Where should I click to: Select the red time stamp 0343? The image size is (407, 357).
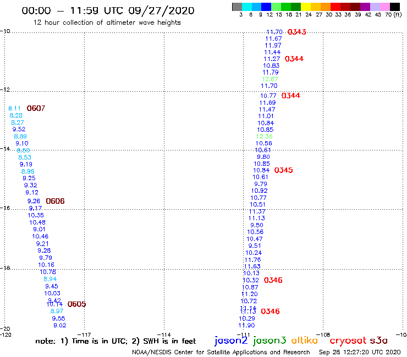point(296,32)
